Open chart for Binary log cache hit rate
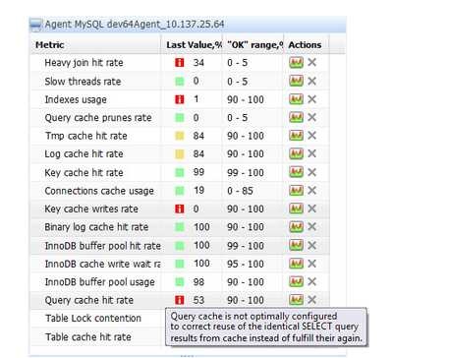The width and height of the screenshot is (449, 358). coord(296,226)
